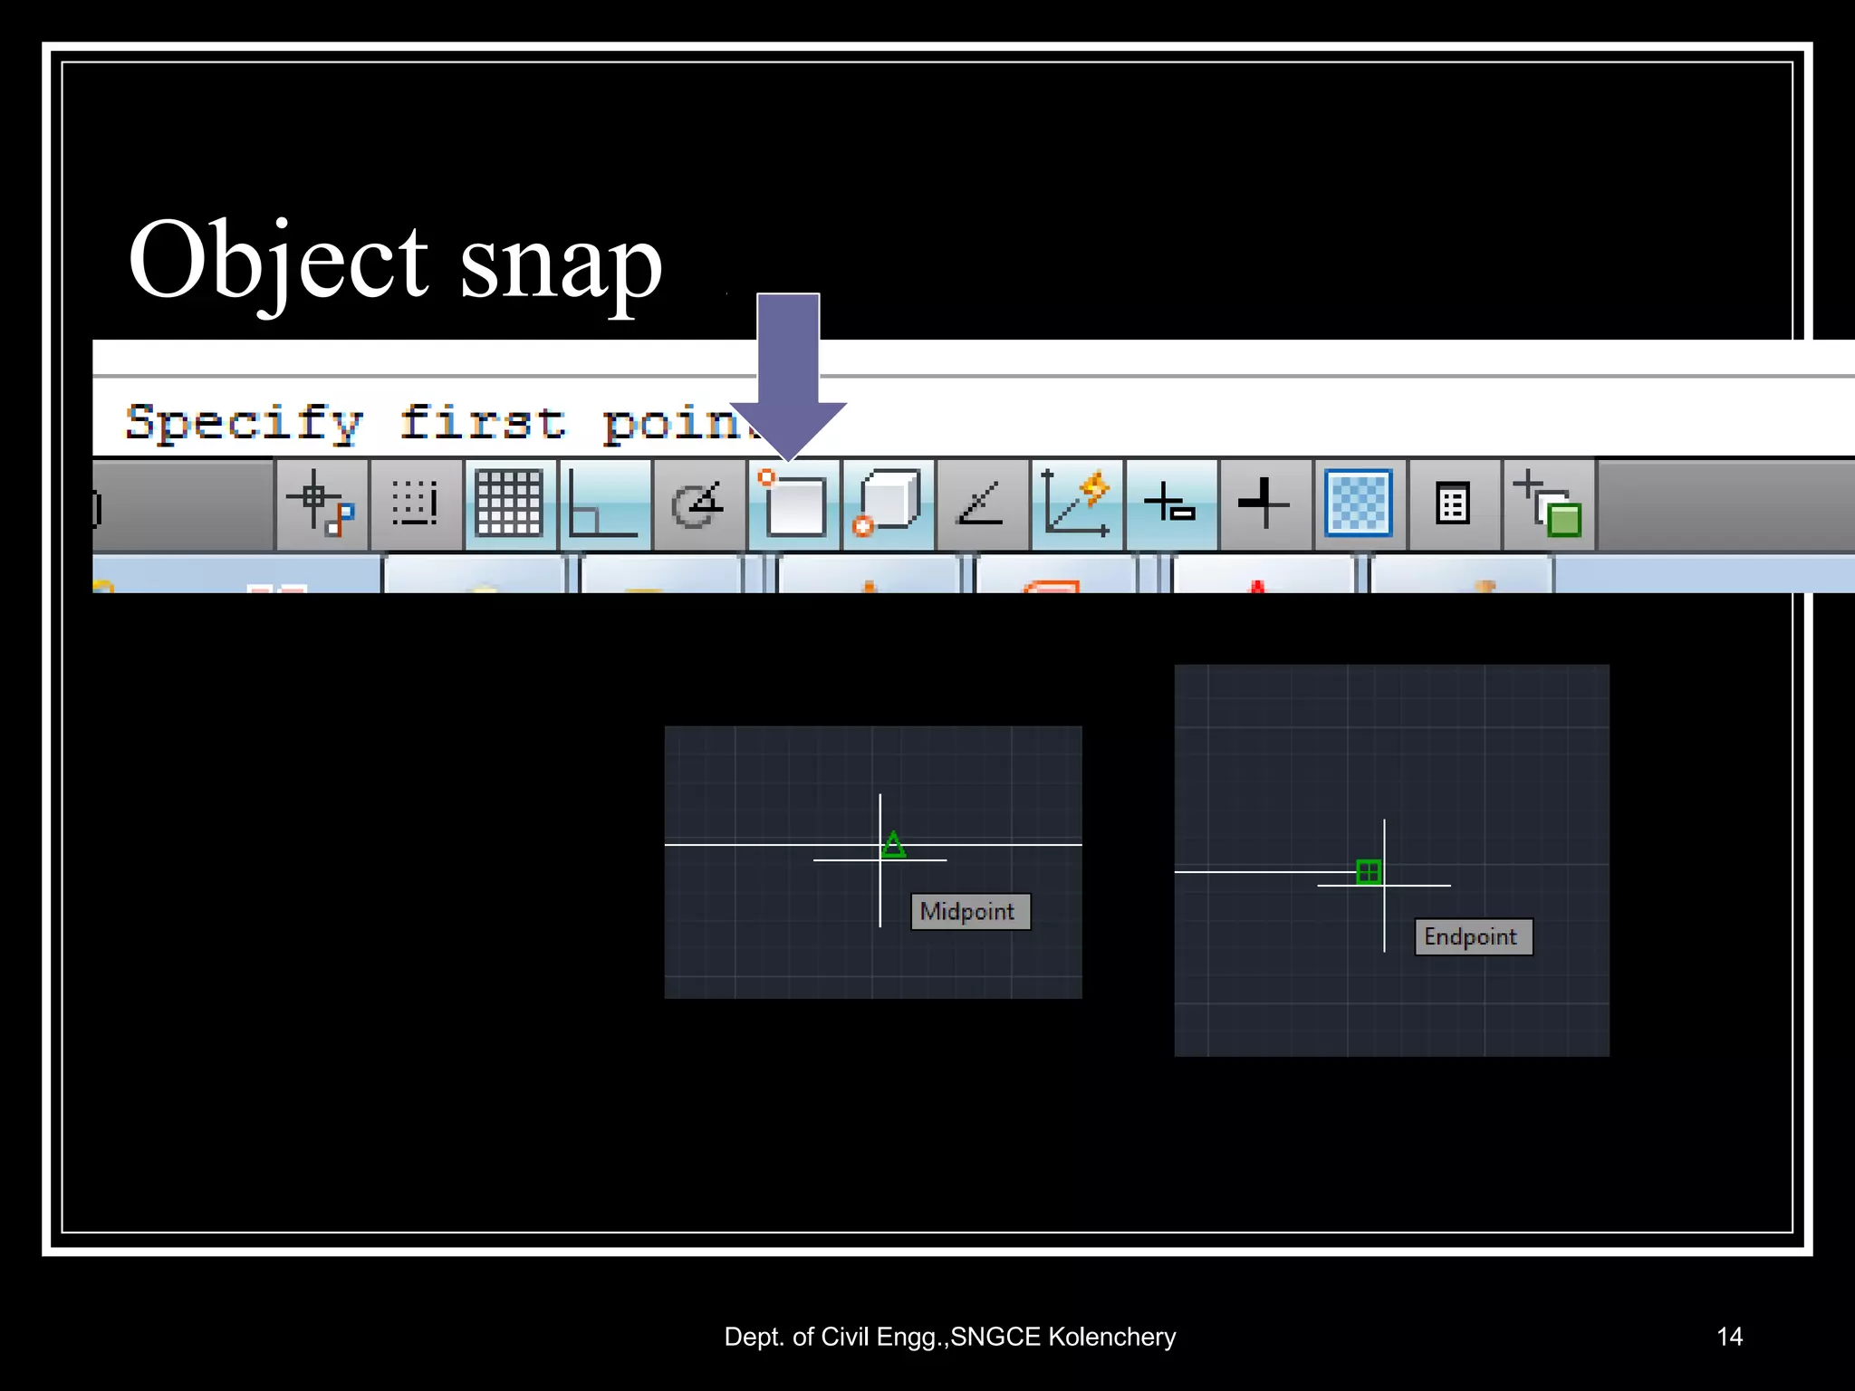Enable Polar Tracking icon
The height and width of the screenshot is (1391, 1855).
point(698,504)
